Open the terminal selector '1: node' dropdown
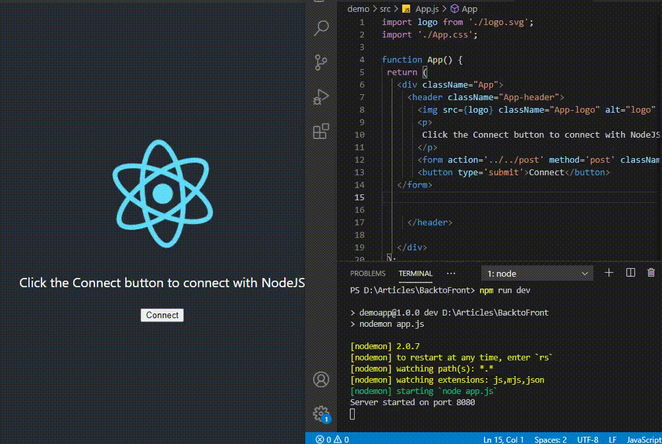 click(537, 273)
